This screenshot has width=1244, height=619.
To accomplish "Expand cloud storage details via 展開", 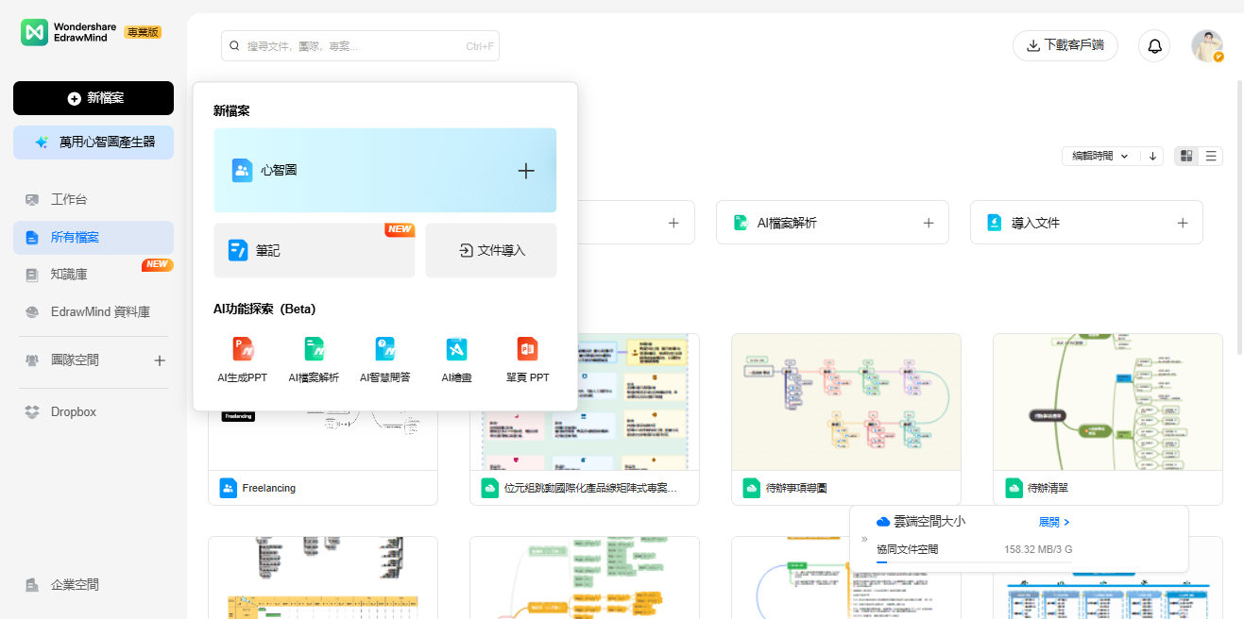I will tap(1053, 522).
